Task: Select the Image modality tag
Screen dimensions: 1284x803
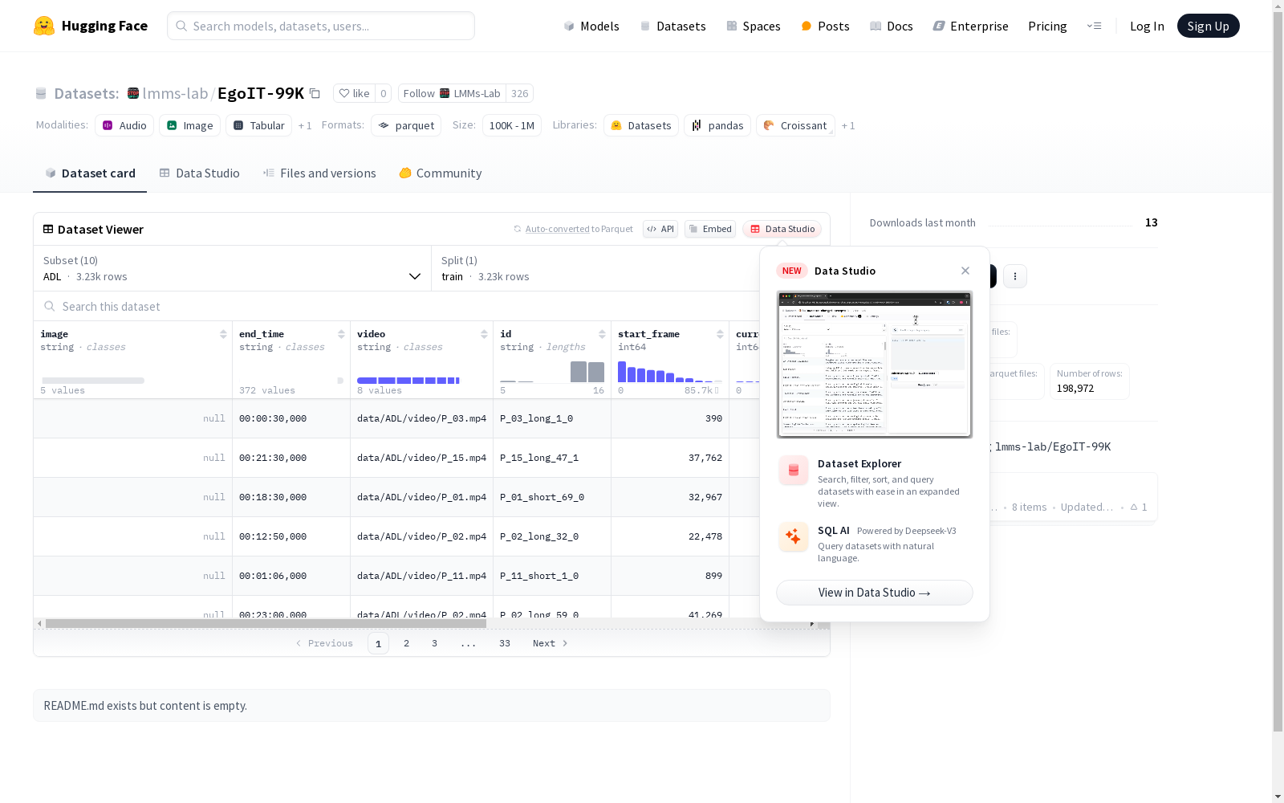Action: (190, 125)
